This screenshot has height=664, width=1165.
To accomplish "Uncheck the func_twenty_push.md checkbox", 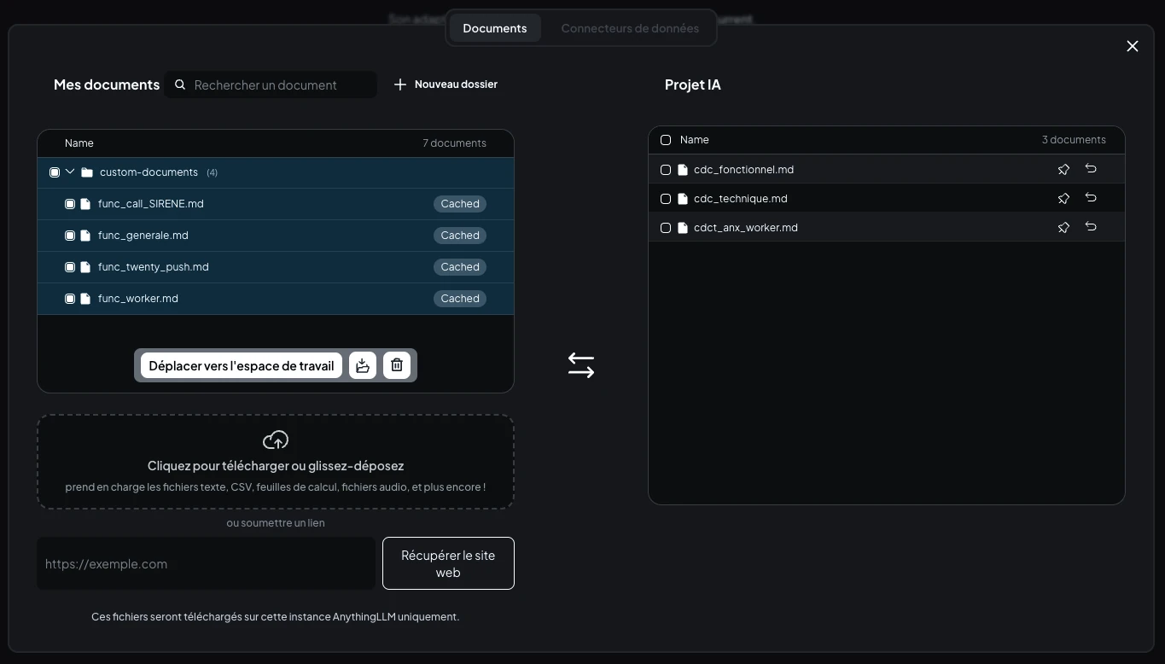I will coord(70,267).
